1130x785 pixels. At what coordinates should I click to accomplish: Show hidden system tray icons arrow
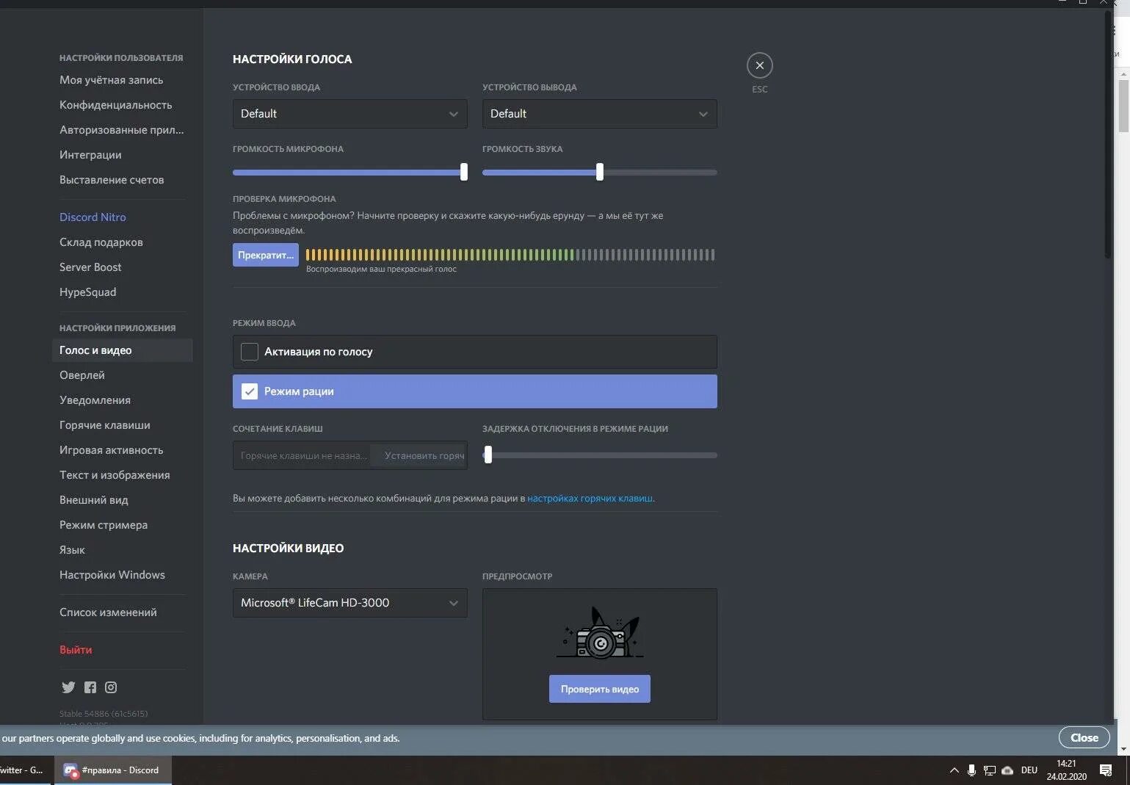pyautogui.click(x=954, y=770)
